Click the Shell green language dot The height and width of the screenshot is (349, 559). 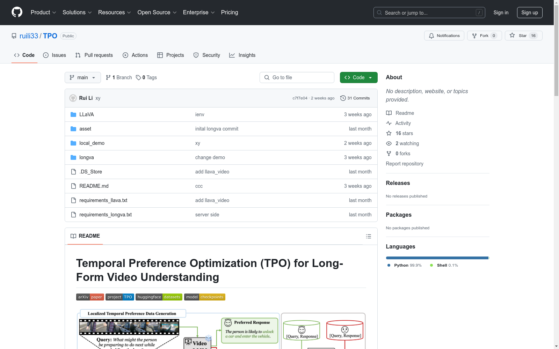pyautogui.click(x=431, y=265)
